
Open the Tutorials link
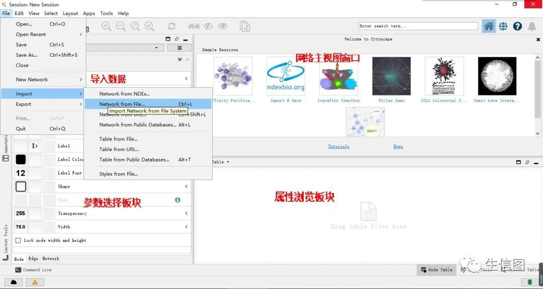(x=338, y=147)
